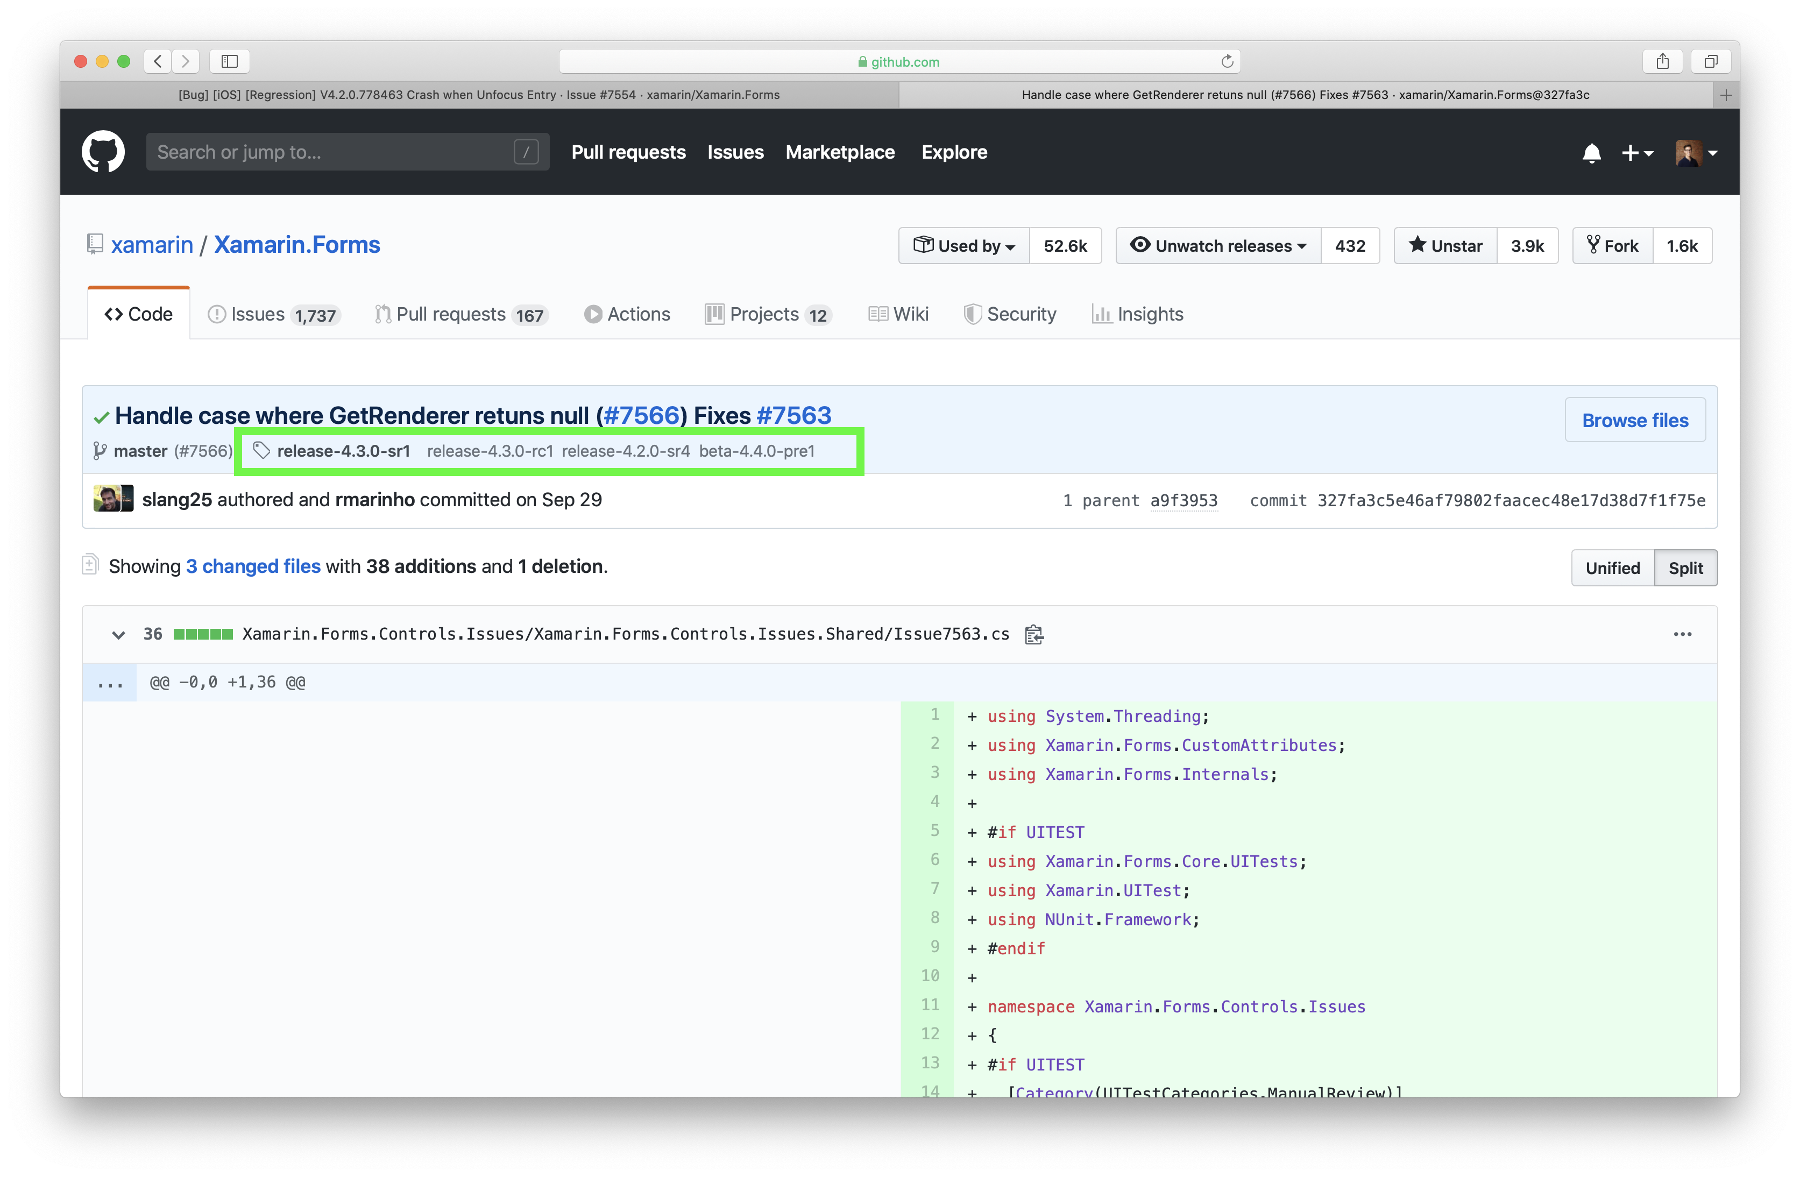Switch diff view to Unified
This screenshot has height=1177, width=1800.
[x=1612, y=568]
